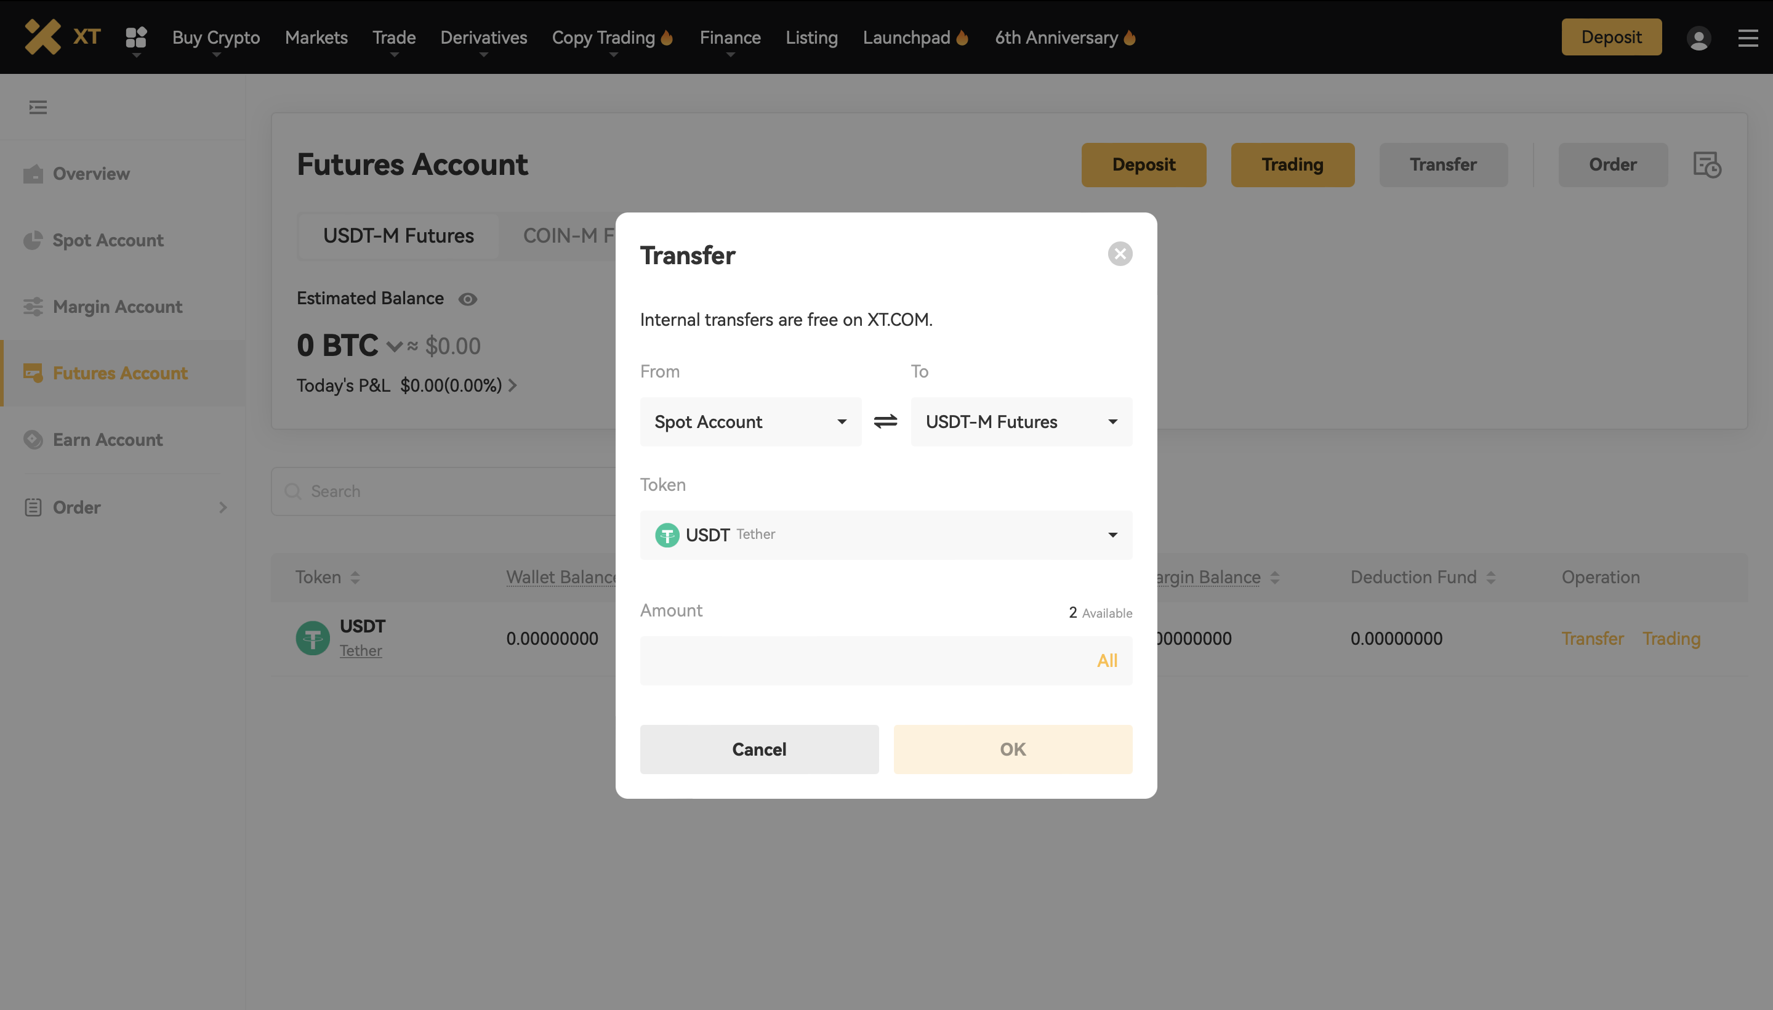Click the Tether icon in Token dropdown

667,535
